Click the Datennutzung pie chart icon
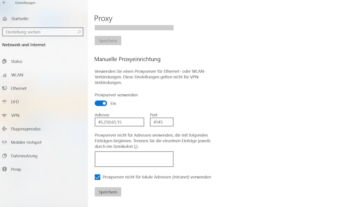 tap(4, 156)
